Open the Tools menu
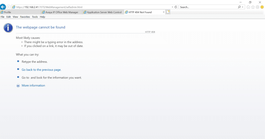The image size is (265, 139). [35, 17]
